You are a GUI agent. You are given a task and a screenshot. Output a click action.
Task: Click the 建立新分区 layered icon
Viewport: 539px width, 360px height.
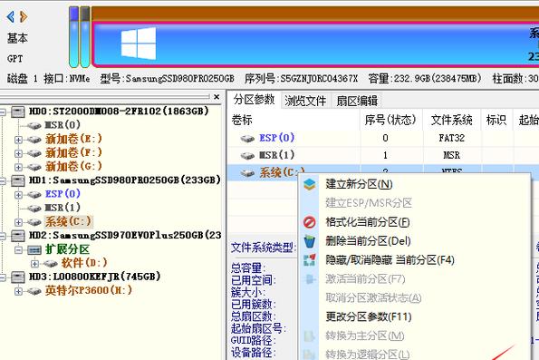point(310,184)
